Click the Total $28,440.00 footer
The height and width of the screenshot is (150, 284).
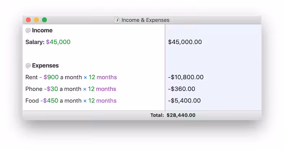pyautogui.click(x=173, y=115)
